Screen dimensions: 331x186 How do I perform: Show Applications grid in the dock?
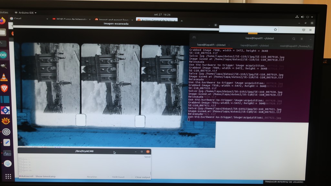click(x=8, y=176)
